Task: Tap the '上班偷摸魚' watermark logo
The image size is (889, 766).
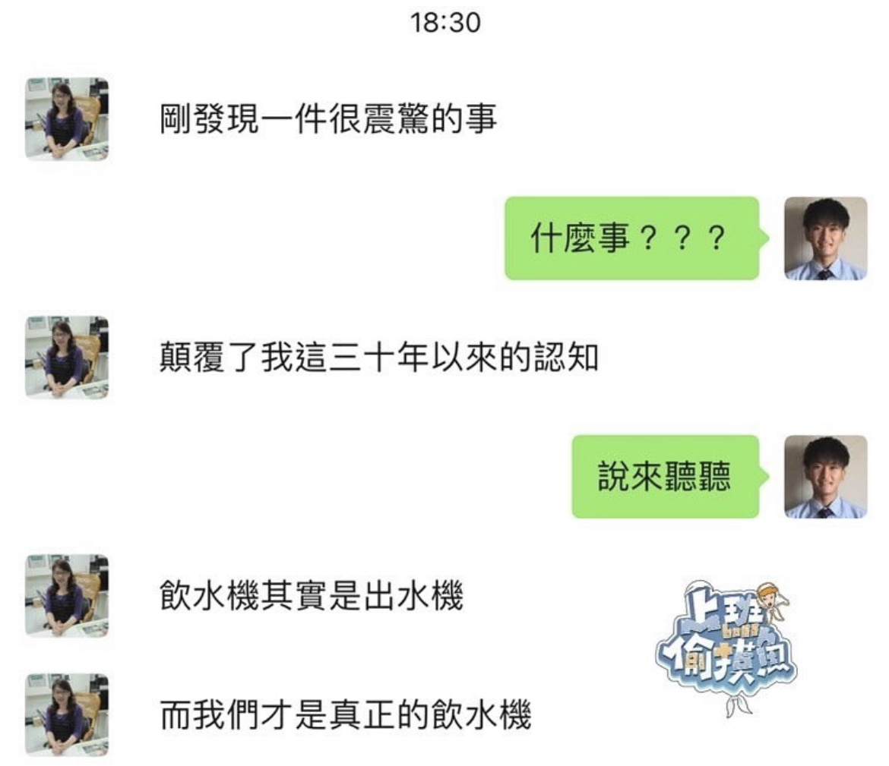Action: (727, 646)
